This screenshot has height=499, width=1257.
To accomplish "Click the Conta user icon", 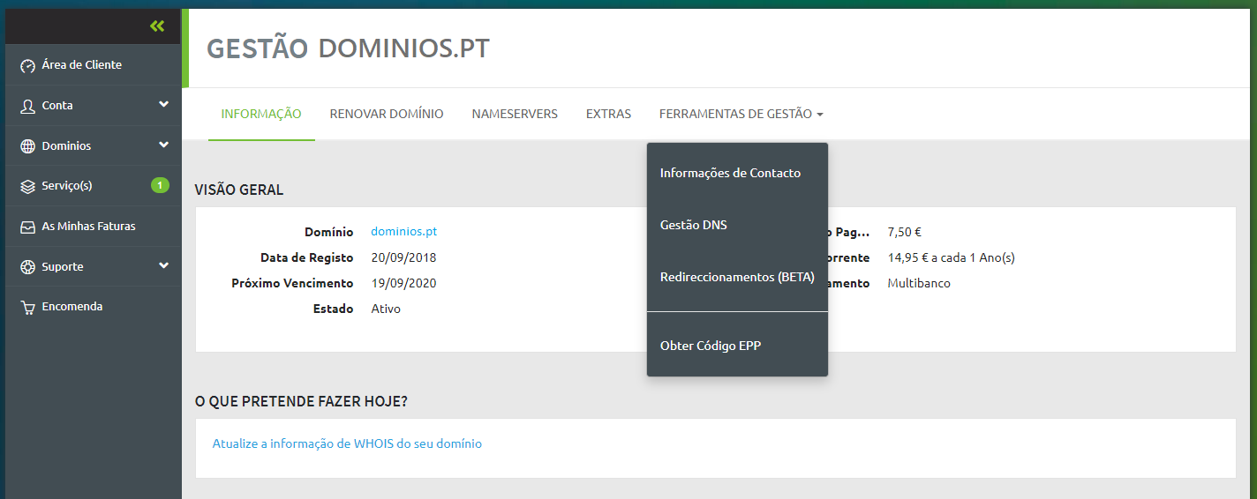I will pyautogui.click(x=27, y=106).
